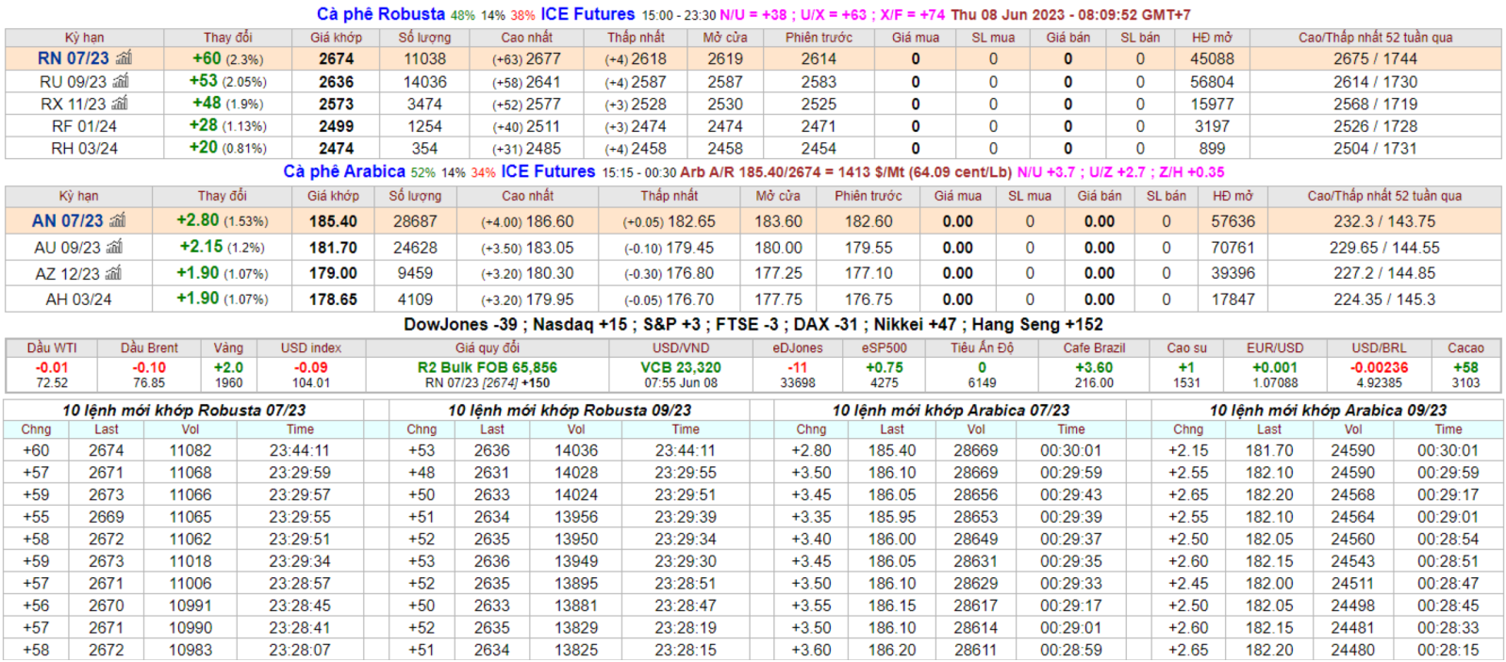Click the Cà phê Robusta title link
The image size is (1506, 662).
tap(380, 14)
